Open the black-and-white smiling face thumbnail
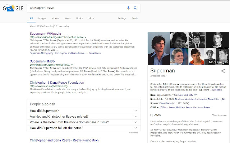Image resolution: width=230 pixels, height=143 pixels. tap(179, 40)
